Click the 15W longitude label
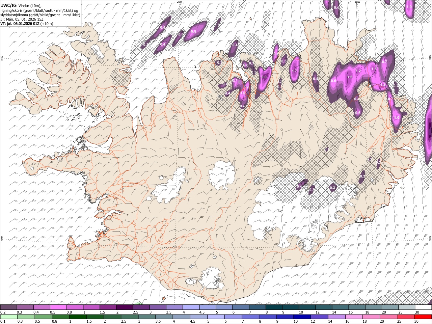Image resolution: width=432 pixels, height=324 pixels. [357, 2]
